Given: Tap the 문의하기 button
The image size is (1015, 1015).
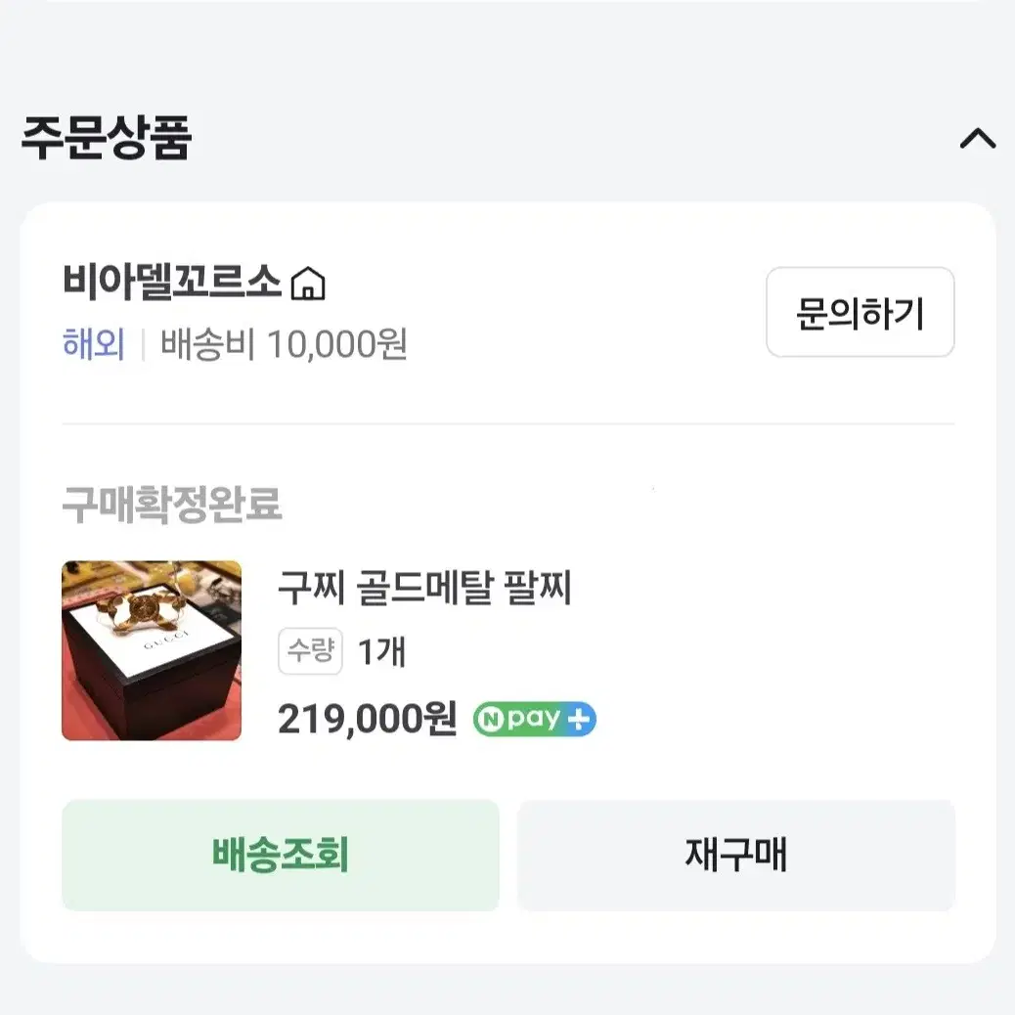Looking at the screenshot, I should pos(860,312).
